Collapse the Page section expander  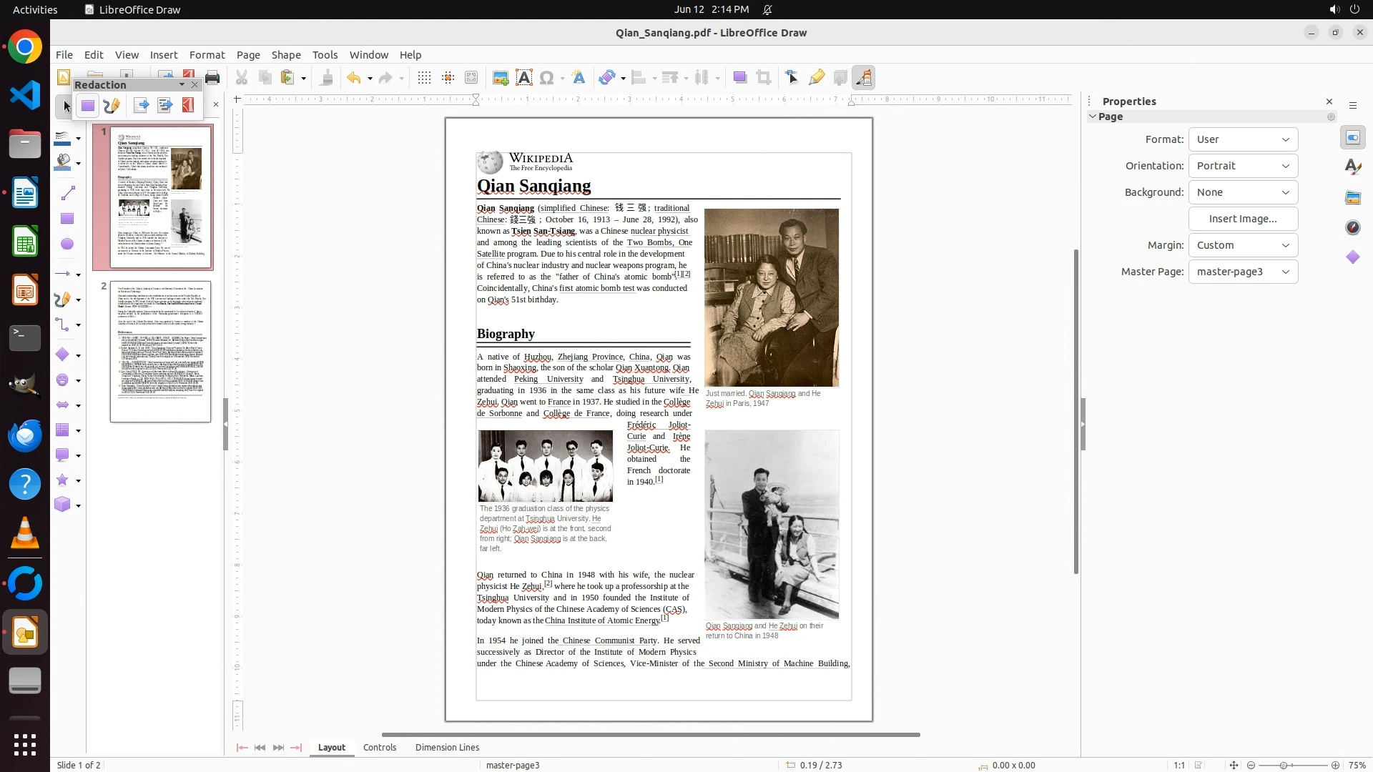click(1093, 117)
